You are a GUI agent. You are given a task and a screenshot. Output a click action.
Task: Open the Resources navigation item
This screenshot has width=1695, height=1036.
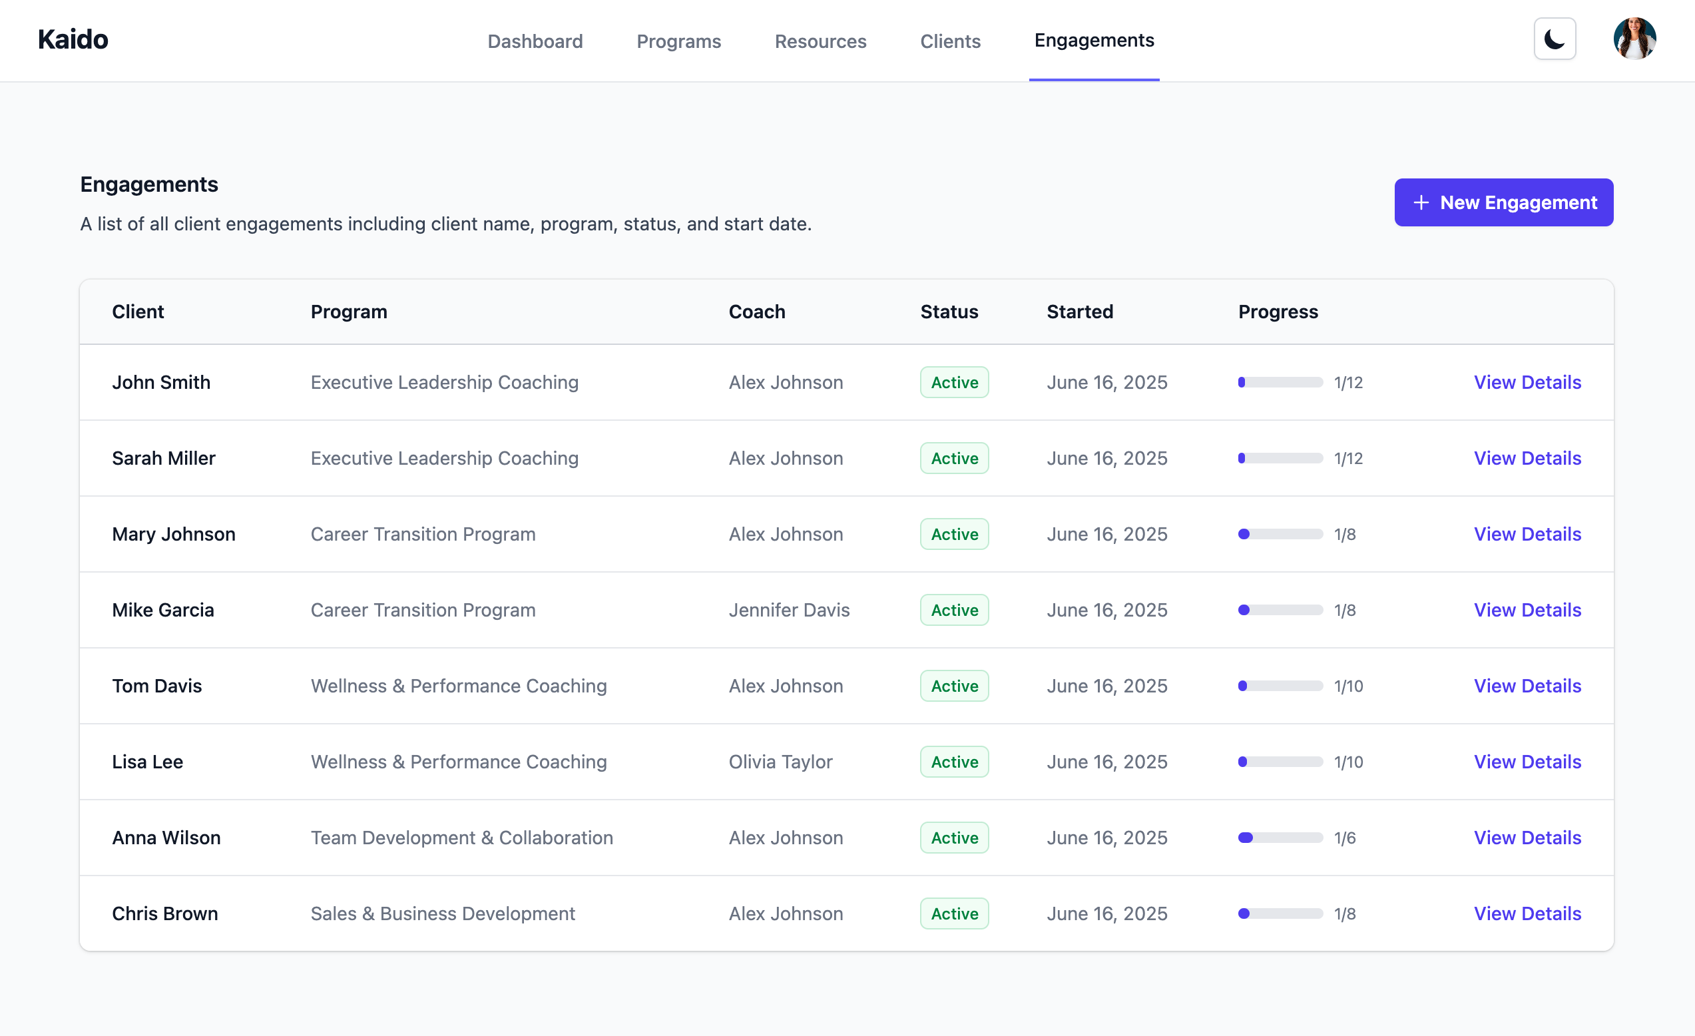coord(820,41)
